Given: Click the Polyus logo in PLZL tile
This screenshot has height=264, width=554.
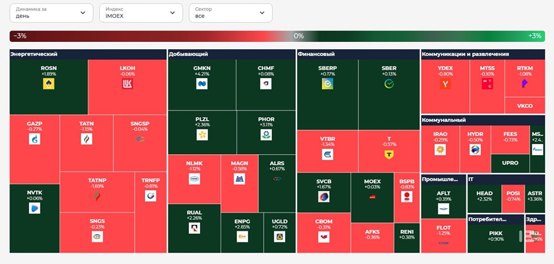Looking at the screenshot, I should click(x=202, y=135).
